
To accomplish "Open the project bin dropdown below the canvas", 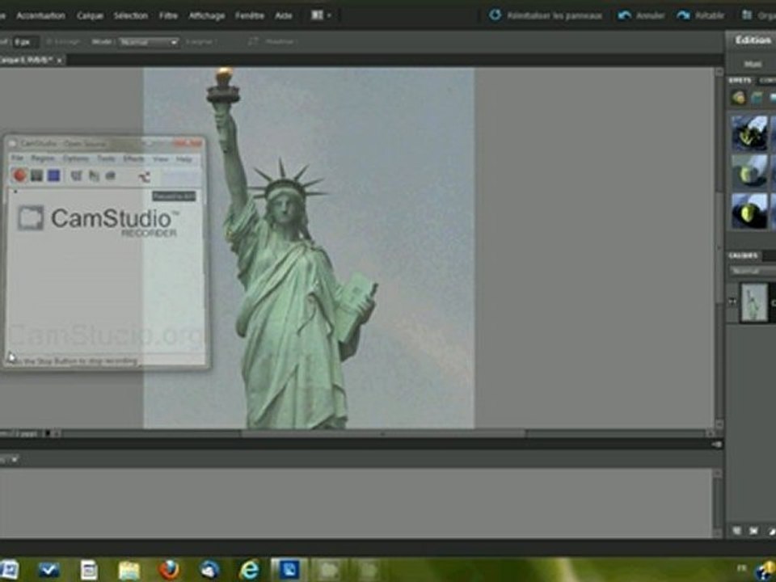I will click(15, 459).
